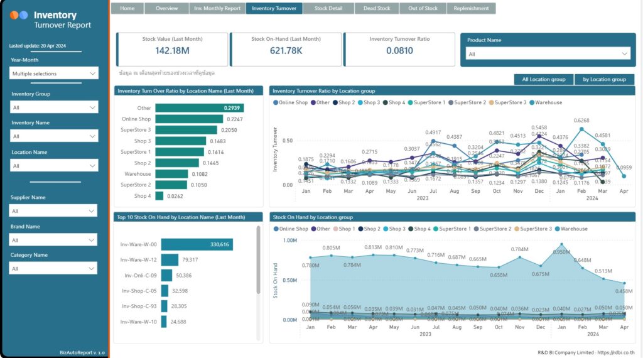This screenshot has width=643, height=358.
Task: Click Shop 1 legend marker in Stock On Hand chart
Action: click(335, 229)
